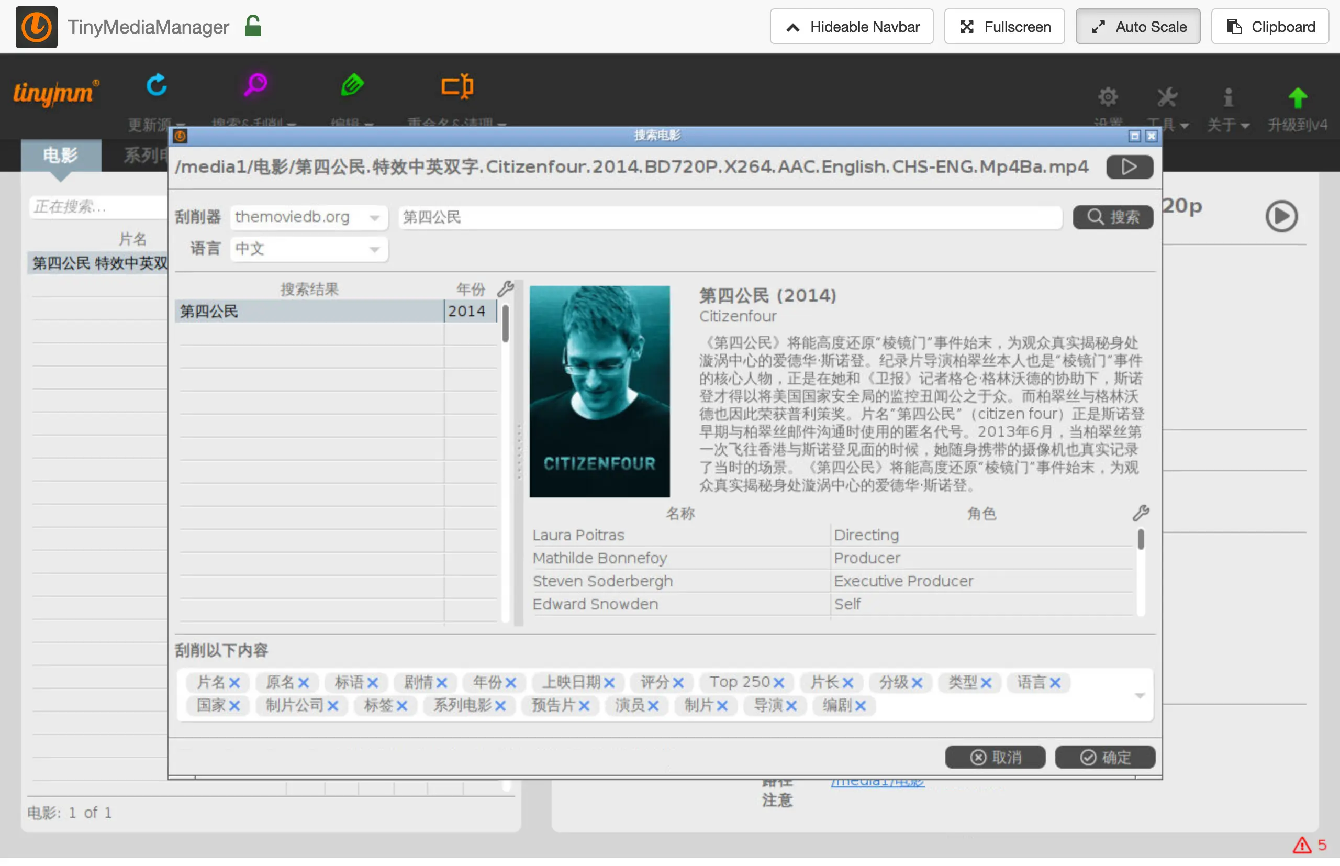
Task: Remove the 年份 scrape tag
Action: click(510, 683)
